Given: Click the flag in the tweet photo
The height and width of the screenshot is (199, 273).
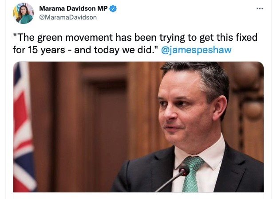Looking at the screenshot, I should [24, 127].
